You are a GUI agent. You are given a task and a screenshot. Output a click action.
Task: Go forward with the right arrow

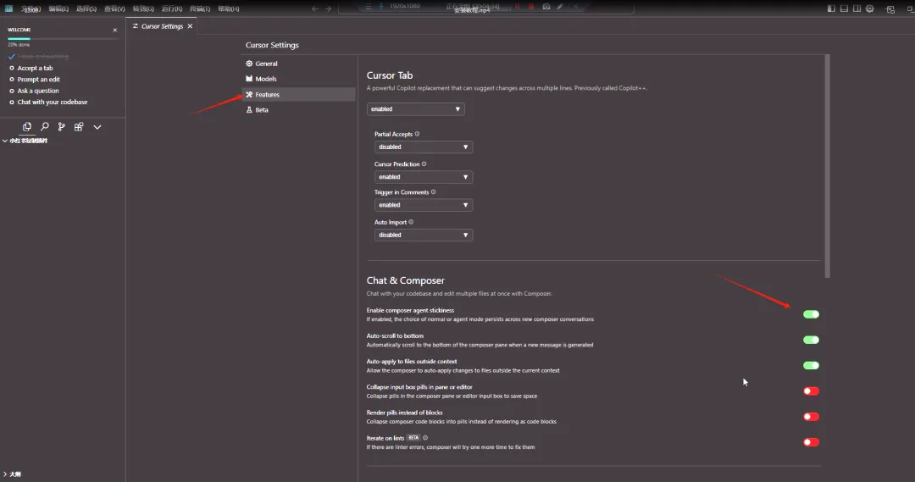click(328, 8)
